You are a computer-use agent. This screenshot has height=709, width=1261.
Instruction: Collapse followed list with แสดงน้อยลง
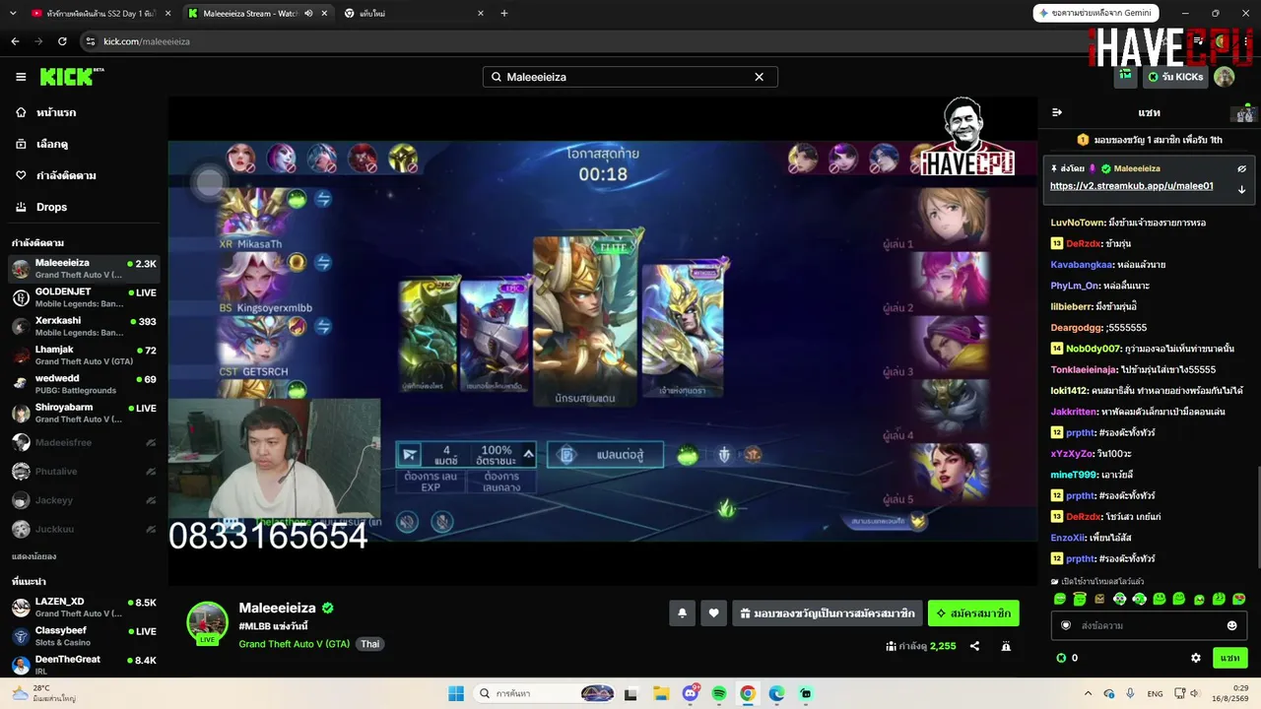(33, 556)
